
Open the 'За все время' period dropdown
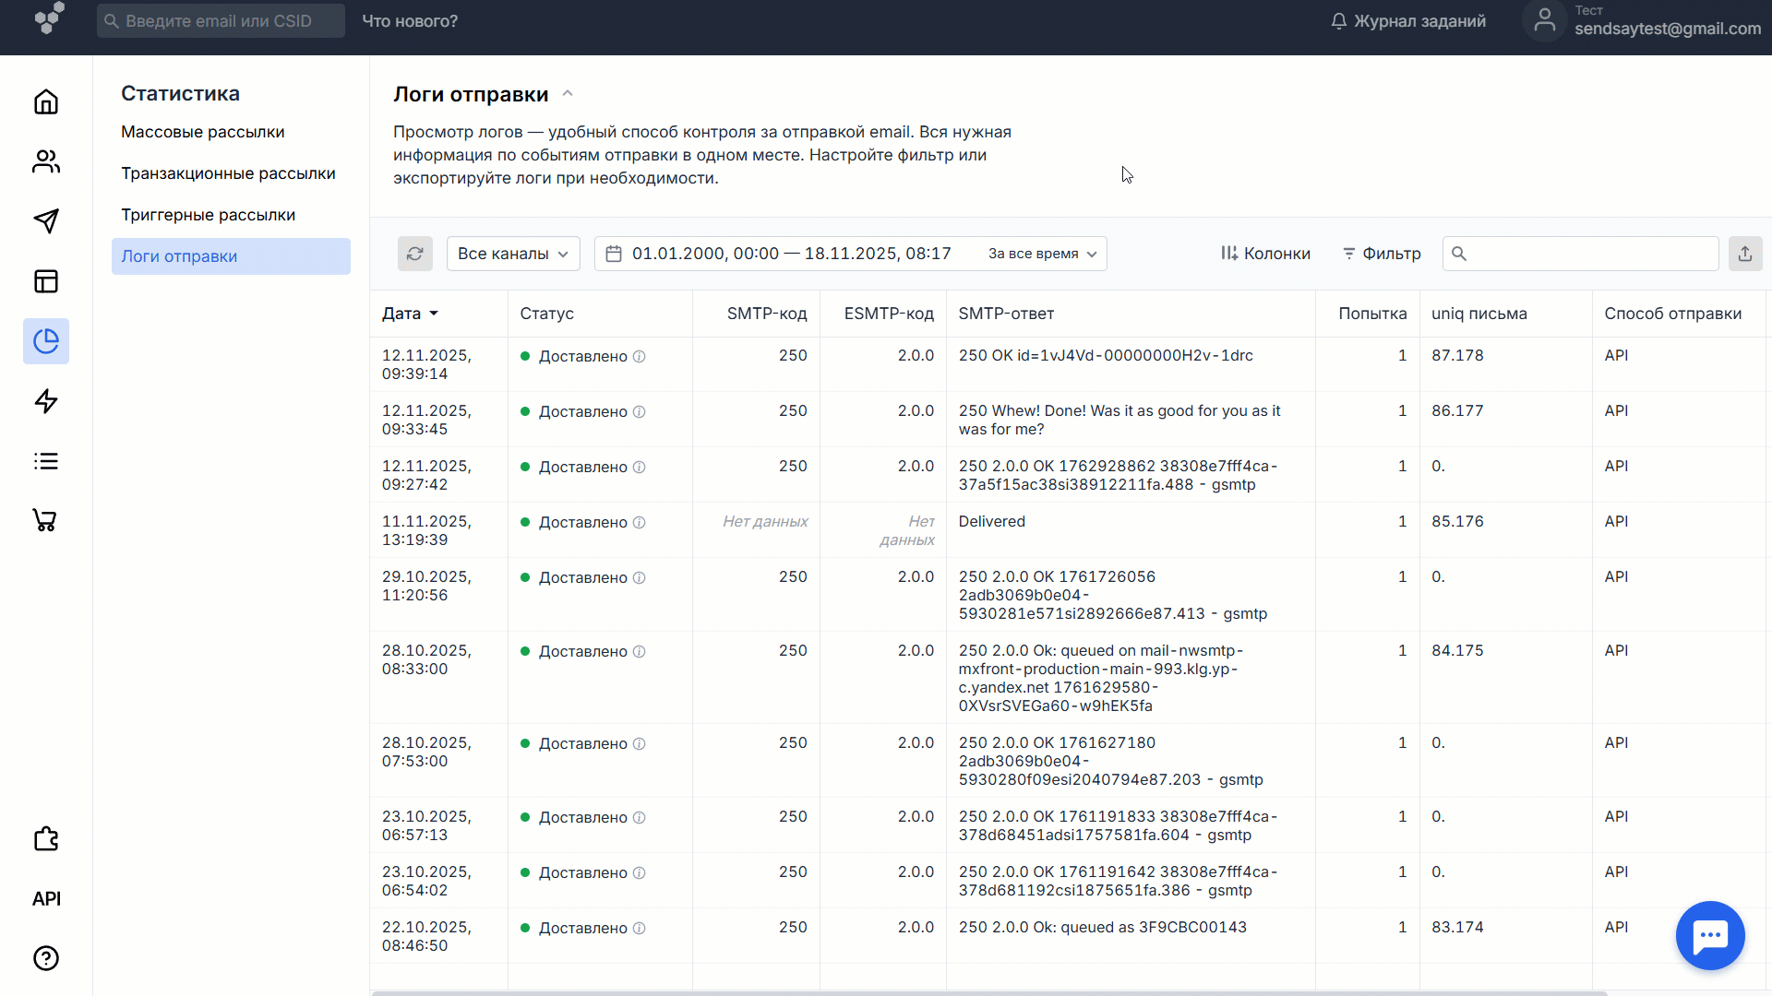(x=1041, y=254)
